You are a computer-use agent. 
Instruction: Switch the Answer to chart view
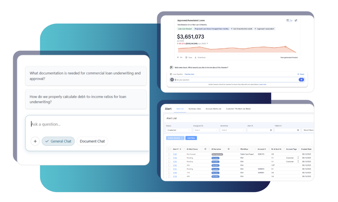coord(291,20)
